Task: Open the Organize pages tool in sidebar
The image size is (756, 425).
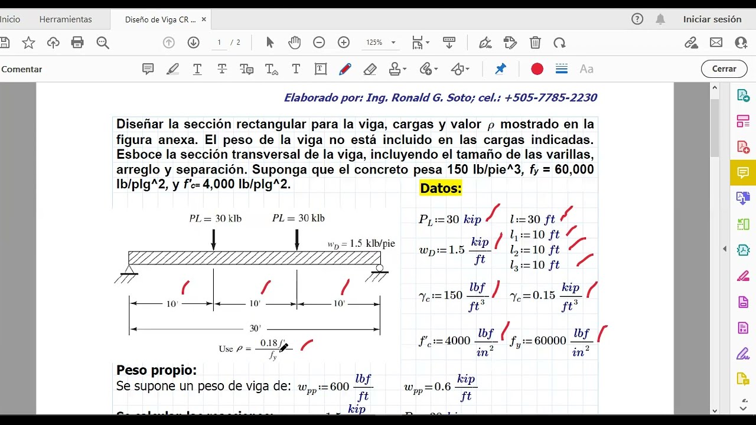Action: [743, 122]
